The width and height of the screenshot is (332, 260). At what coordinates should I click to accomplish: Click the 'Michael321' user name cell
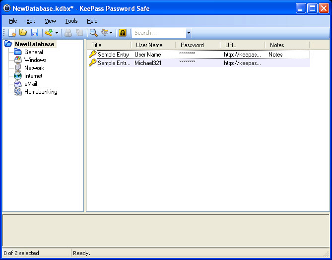coord(148,63)
